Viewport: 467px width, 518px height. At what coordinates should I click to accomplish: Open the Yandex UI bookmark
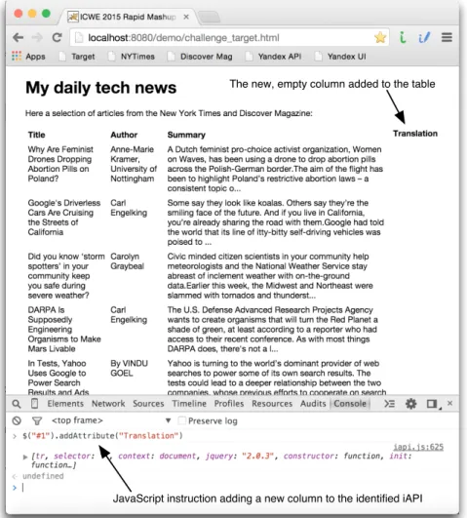tap(340, 57)
